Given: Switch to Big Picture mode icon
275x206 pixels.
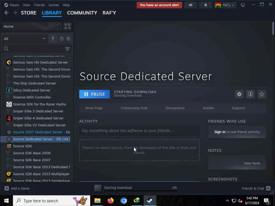Looking at the screenshot, I should click(x=243, y=5).
